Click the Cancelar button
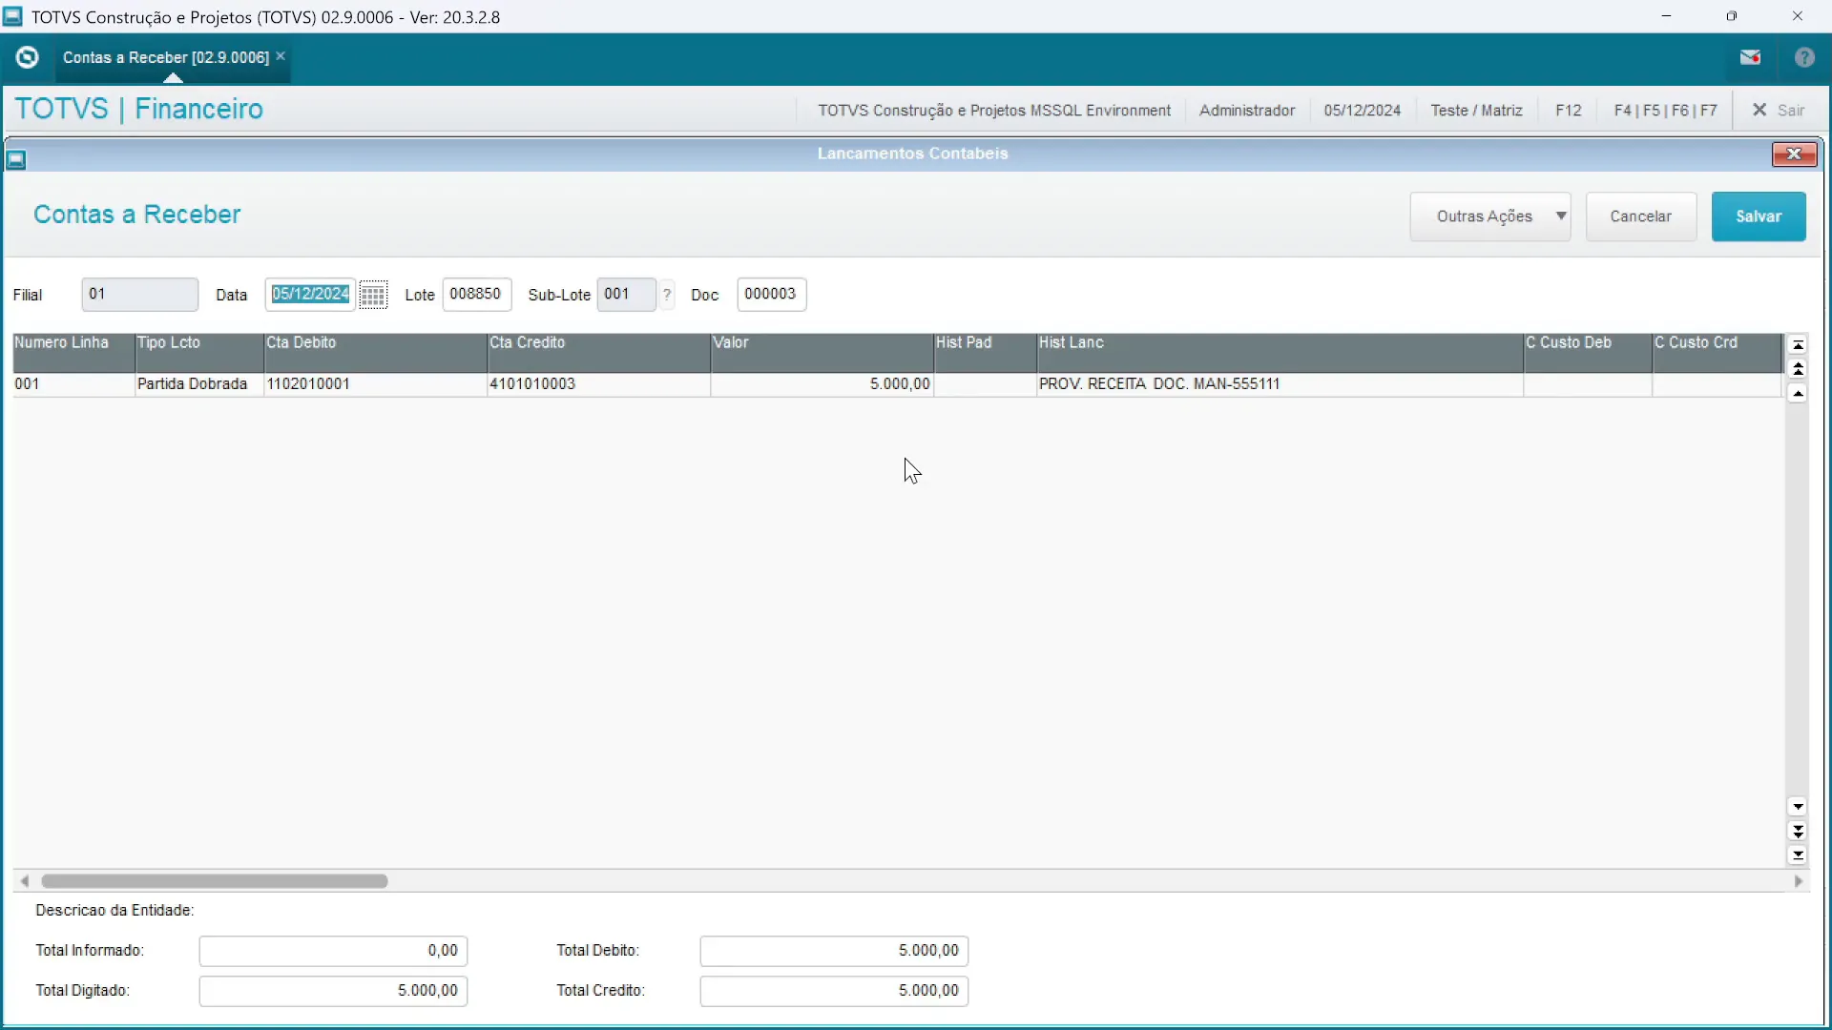Image resolution: width=1832 pixels, height=1030 pixels. point(1641,216)
